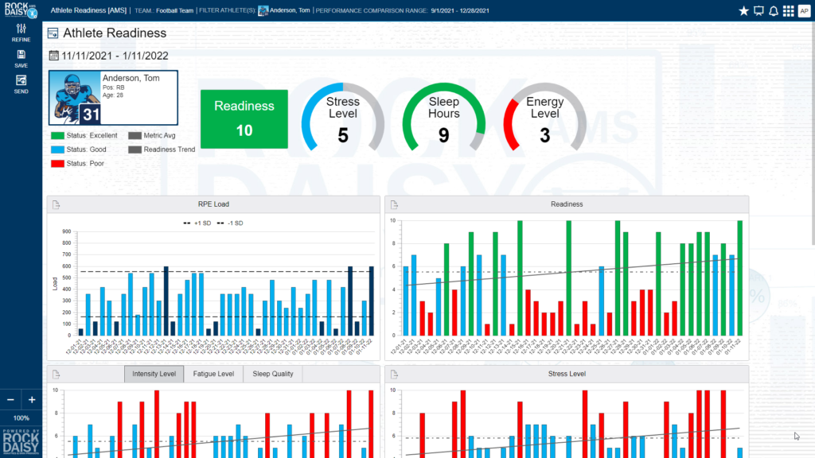The image size is (815, 458).
Task: Click the Anderson, Tom name on card
Action: tap(131, 78)
